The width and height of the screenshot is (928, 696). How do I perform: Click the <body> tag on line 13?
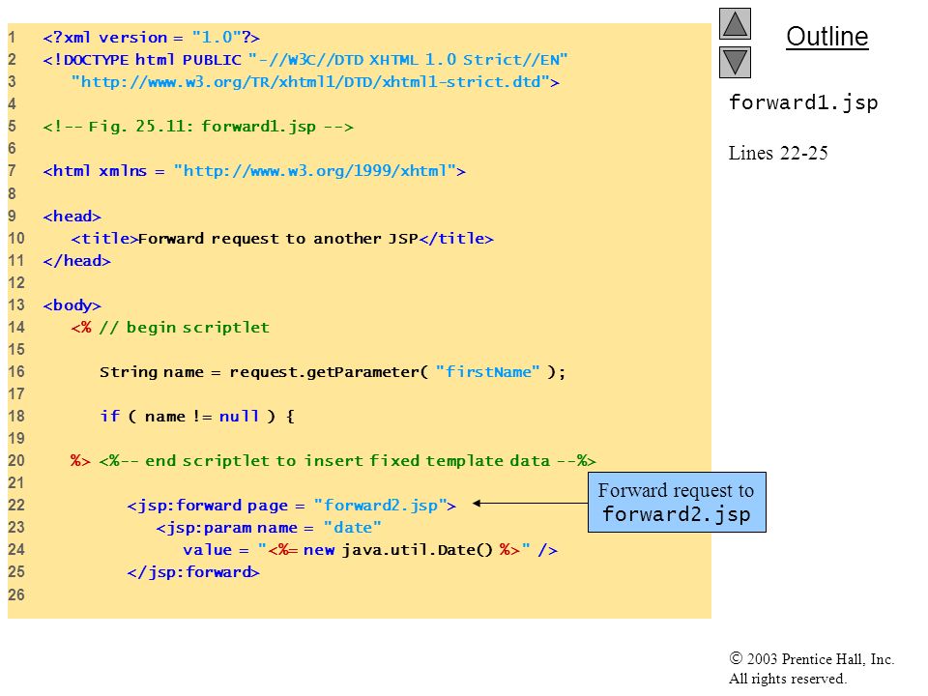click(72, 305)
